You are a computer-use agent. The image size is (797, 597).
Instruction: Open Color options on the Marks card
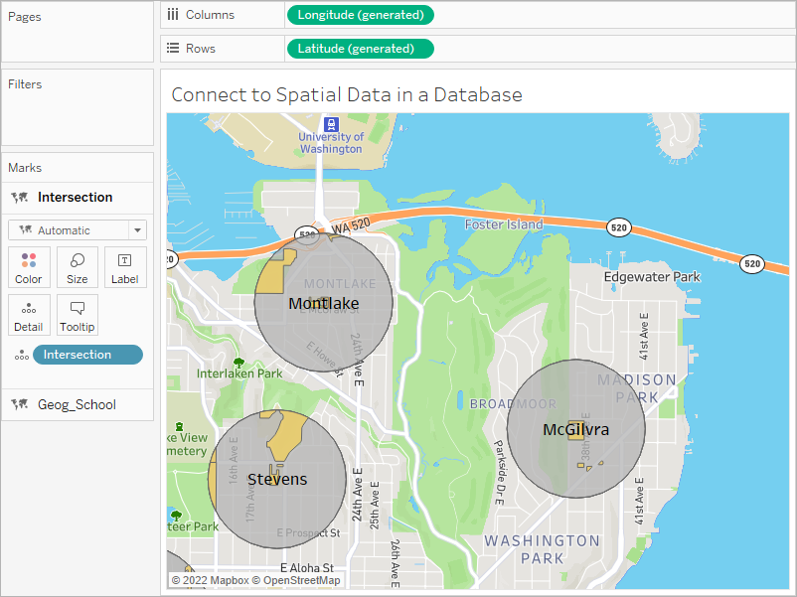coord(29,267)
